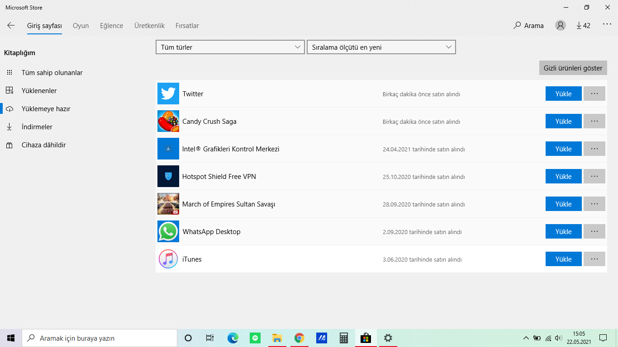Image resolution: width=618 pixels, height=347 pixels.
Task: Open downloads queue showing 42
Action: pos(583,25)
